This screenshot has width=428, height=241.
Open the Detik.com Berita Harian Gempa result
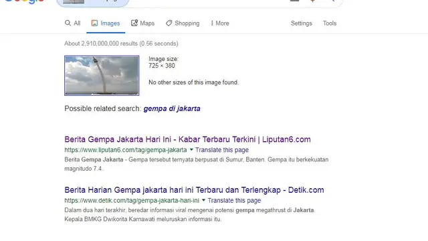click(x=194, y=190)
